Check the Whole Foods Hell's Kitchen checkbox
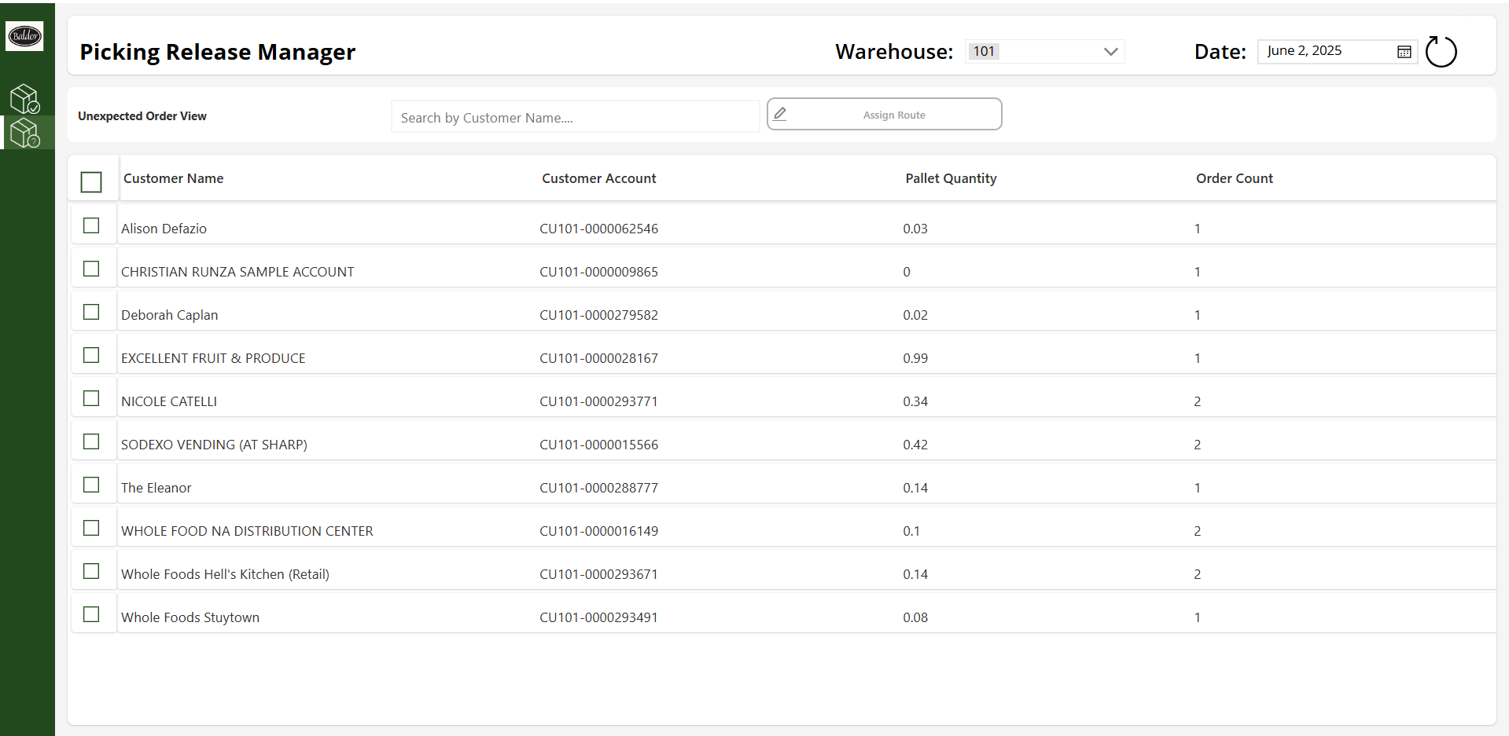This screenshot has width=1509, height=736. click(x=91, y=571)
